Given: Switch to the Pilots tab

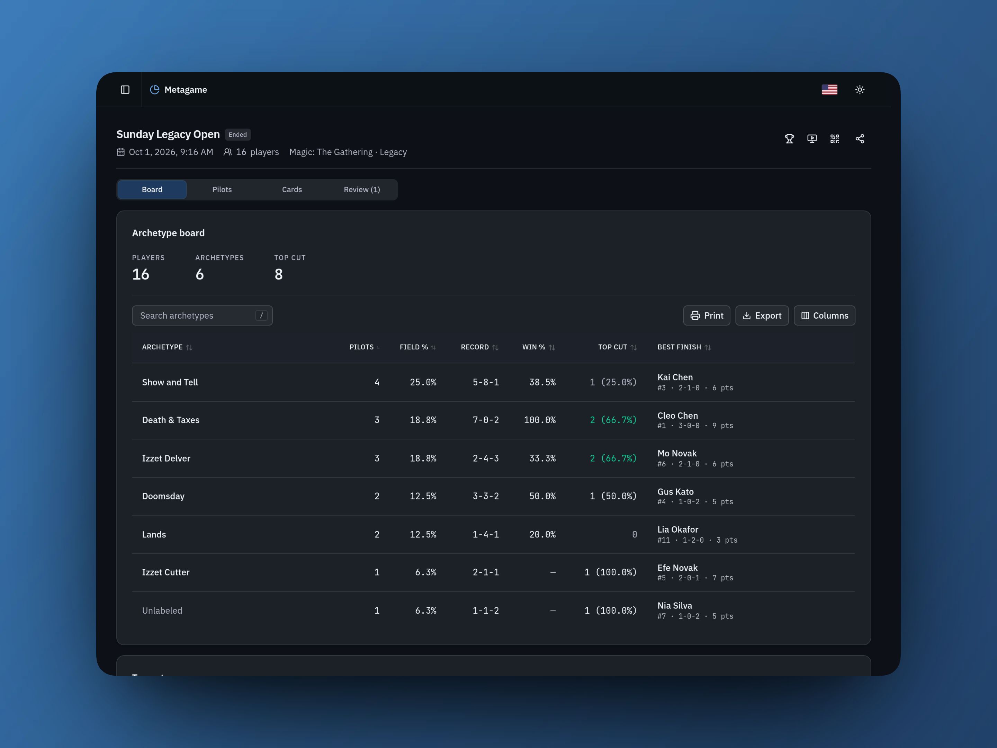Looking at the screenshot, I should click(222, 190).
